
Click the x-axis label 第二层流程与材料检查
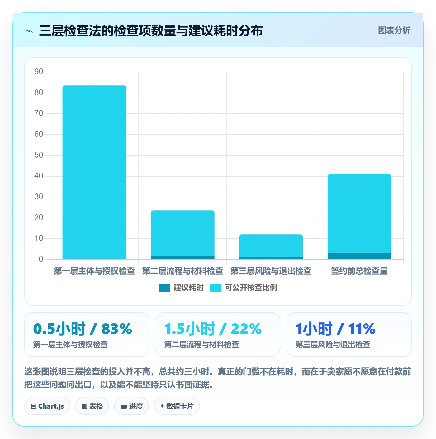[182, 271]
